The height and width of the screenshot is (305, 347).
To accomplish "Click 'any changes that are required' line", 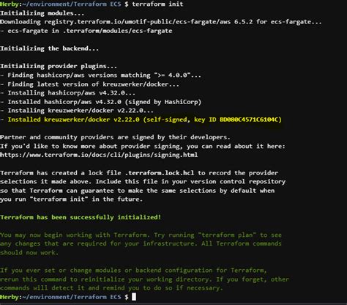I will (141, 243).
